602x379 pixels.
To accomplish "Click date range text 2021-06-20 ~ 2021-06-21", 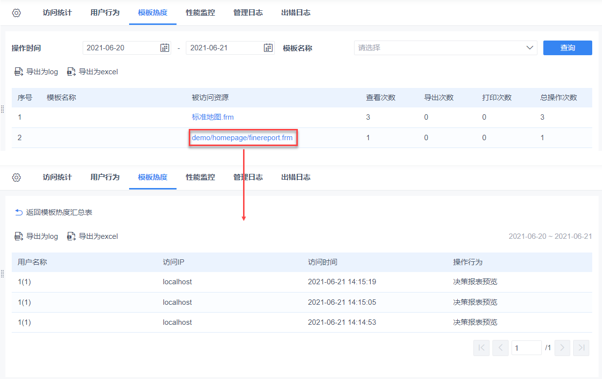I will pyautogui.click(x=550, y=236).
